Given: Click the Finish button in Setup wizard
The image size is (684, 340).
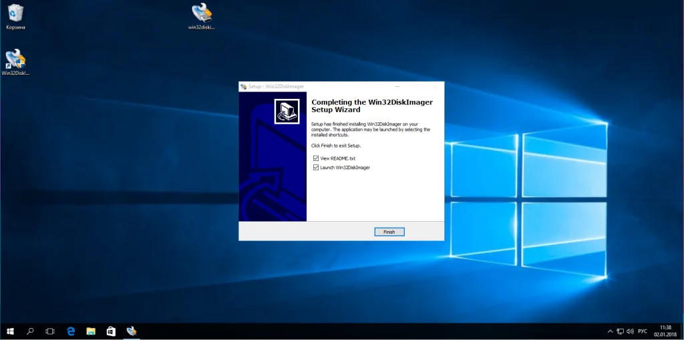Looking at the screenshot, I should 389,232.
